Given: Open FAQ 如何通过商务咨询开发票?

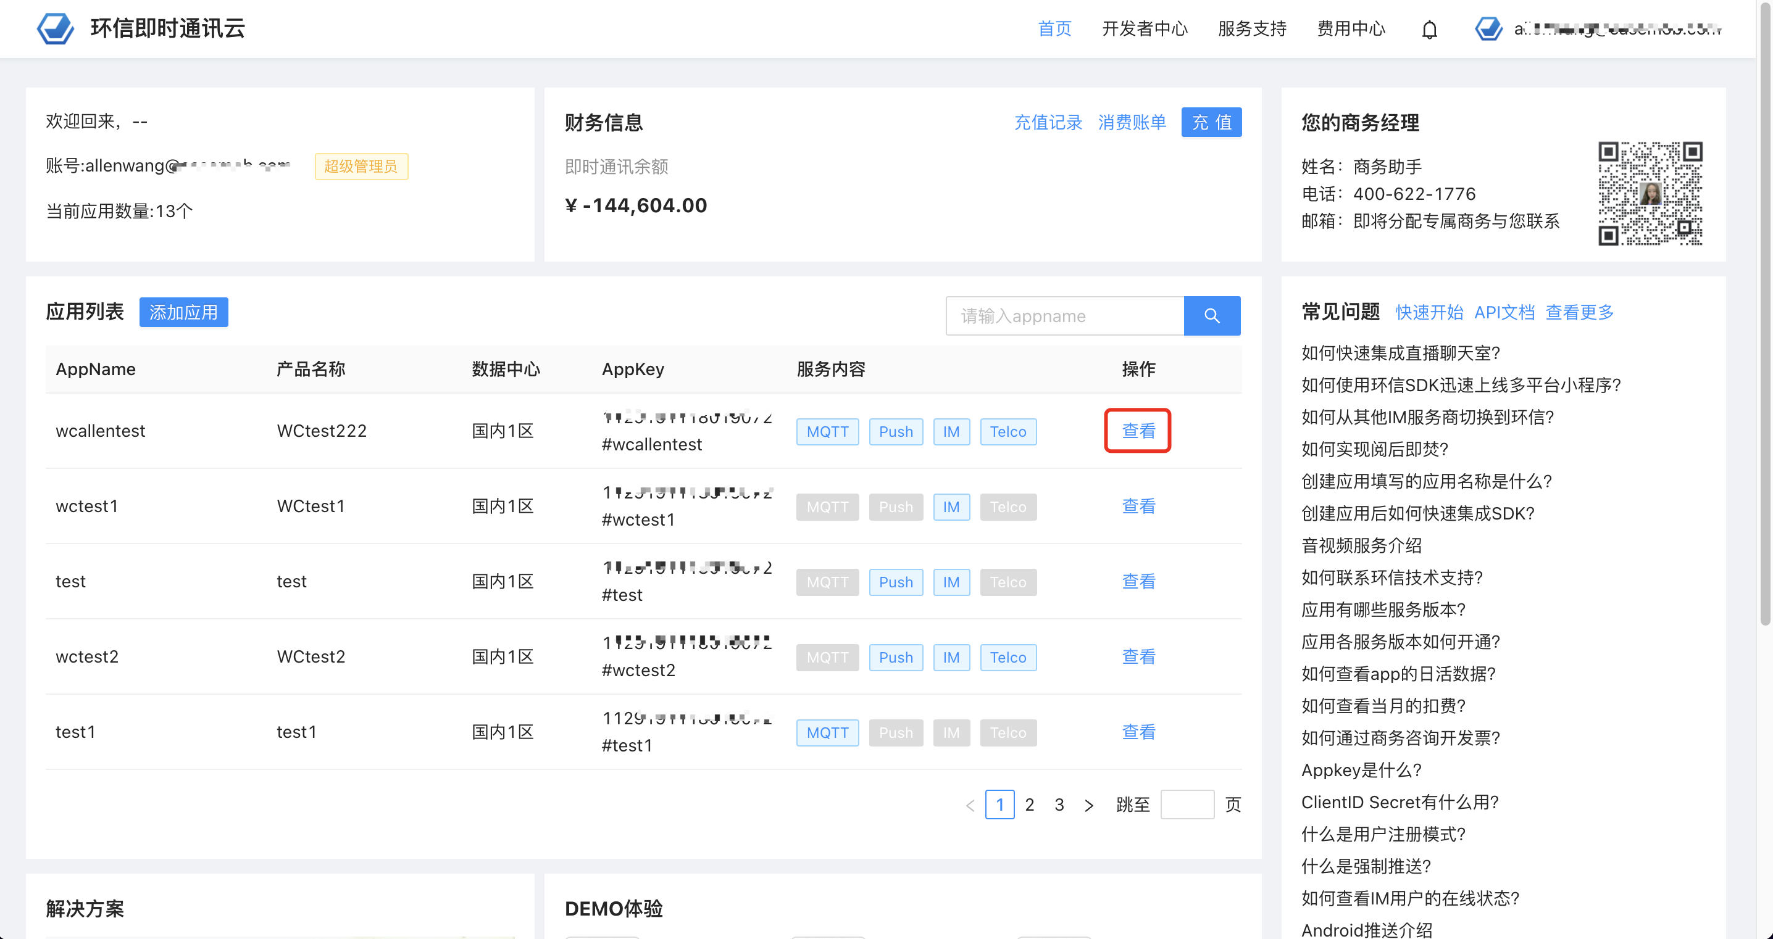Looking at the screenshot, I should (x=1401, y=738).
